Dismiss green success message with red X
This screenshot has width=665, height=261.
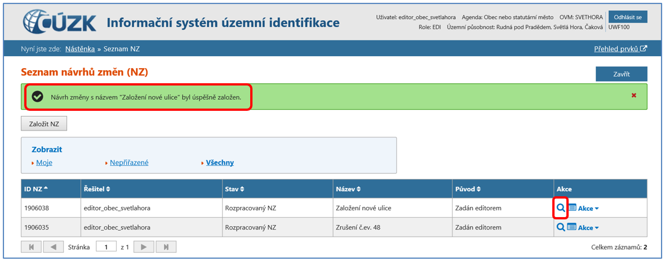[633, 96]
